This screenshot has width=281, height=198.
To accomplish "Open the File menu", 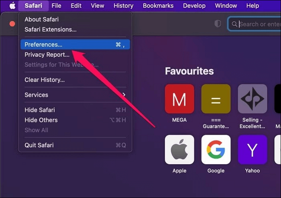I will pyautogui.click(x=56, y=6).
